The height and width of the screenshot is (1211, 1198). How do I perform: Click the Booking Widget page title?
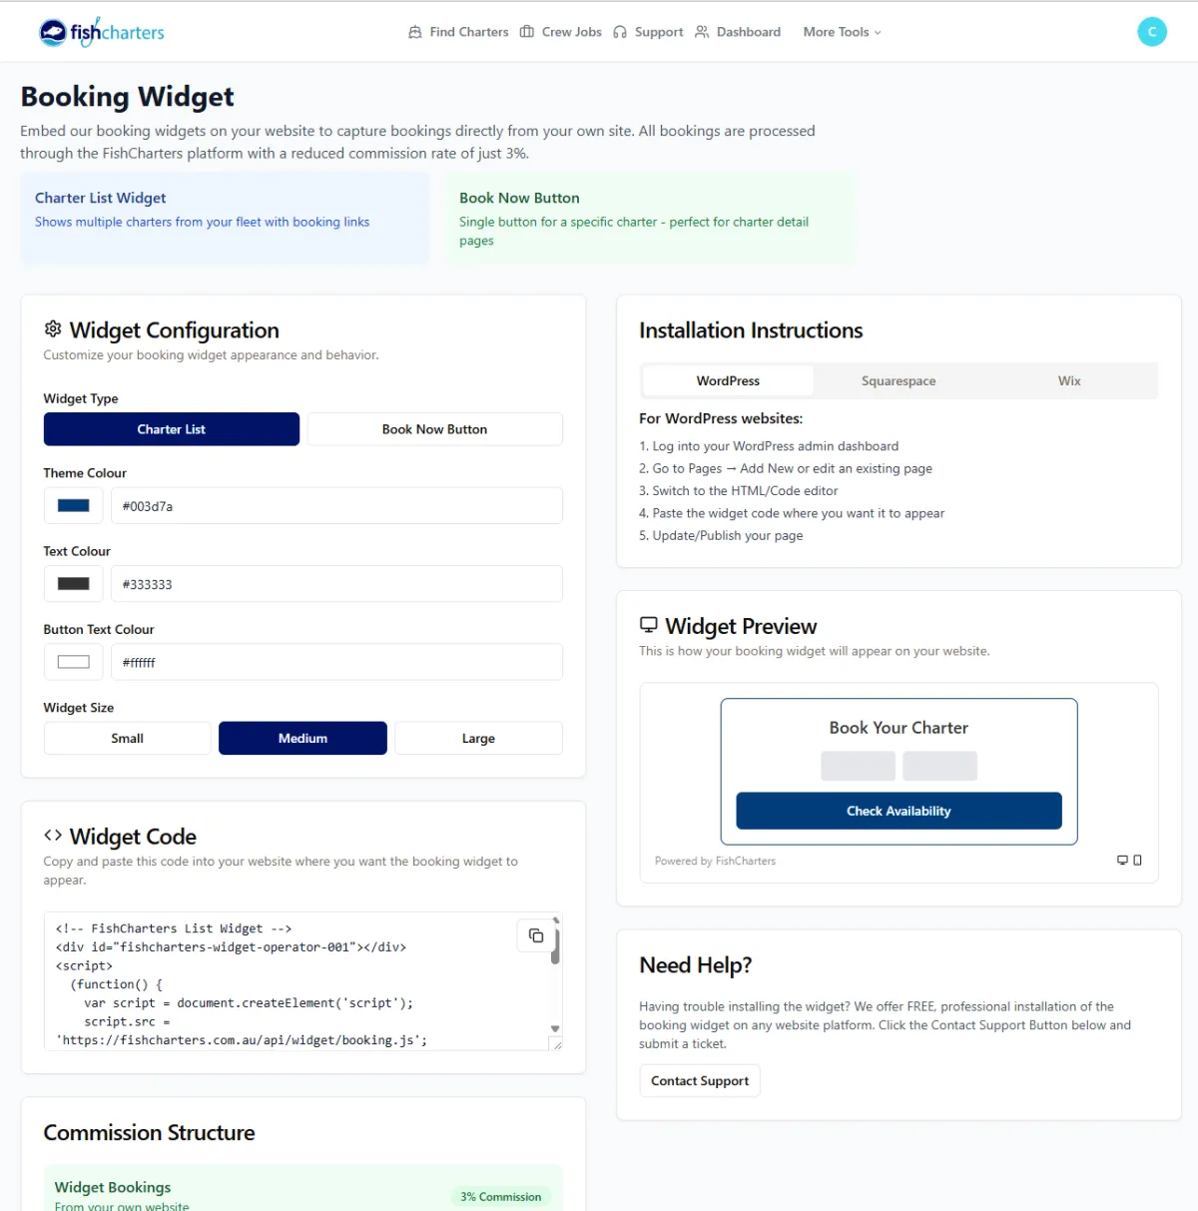coord(127,96)
